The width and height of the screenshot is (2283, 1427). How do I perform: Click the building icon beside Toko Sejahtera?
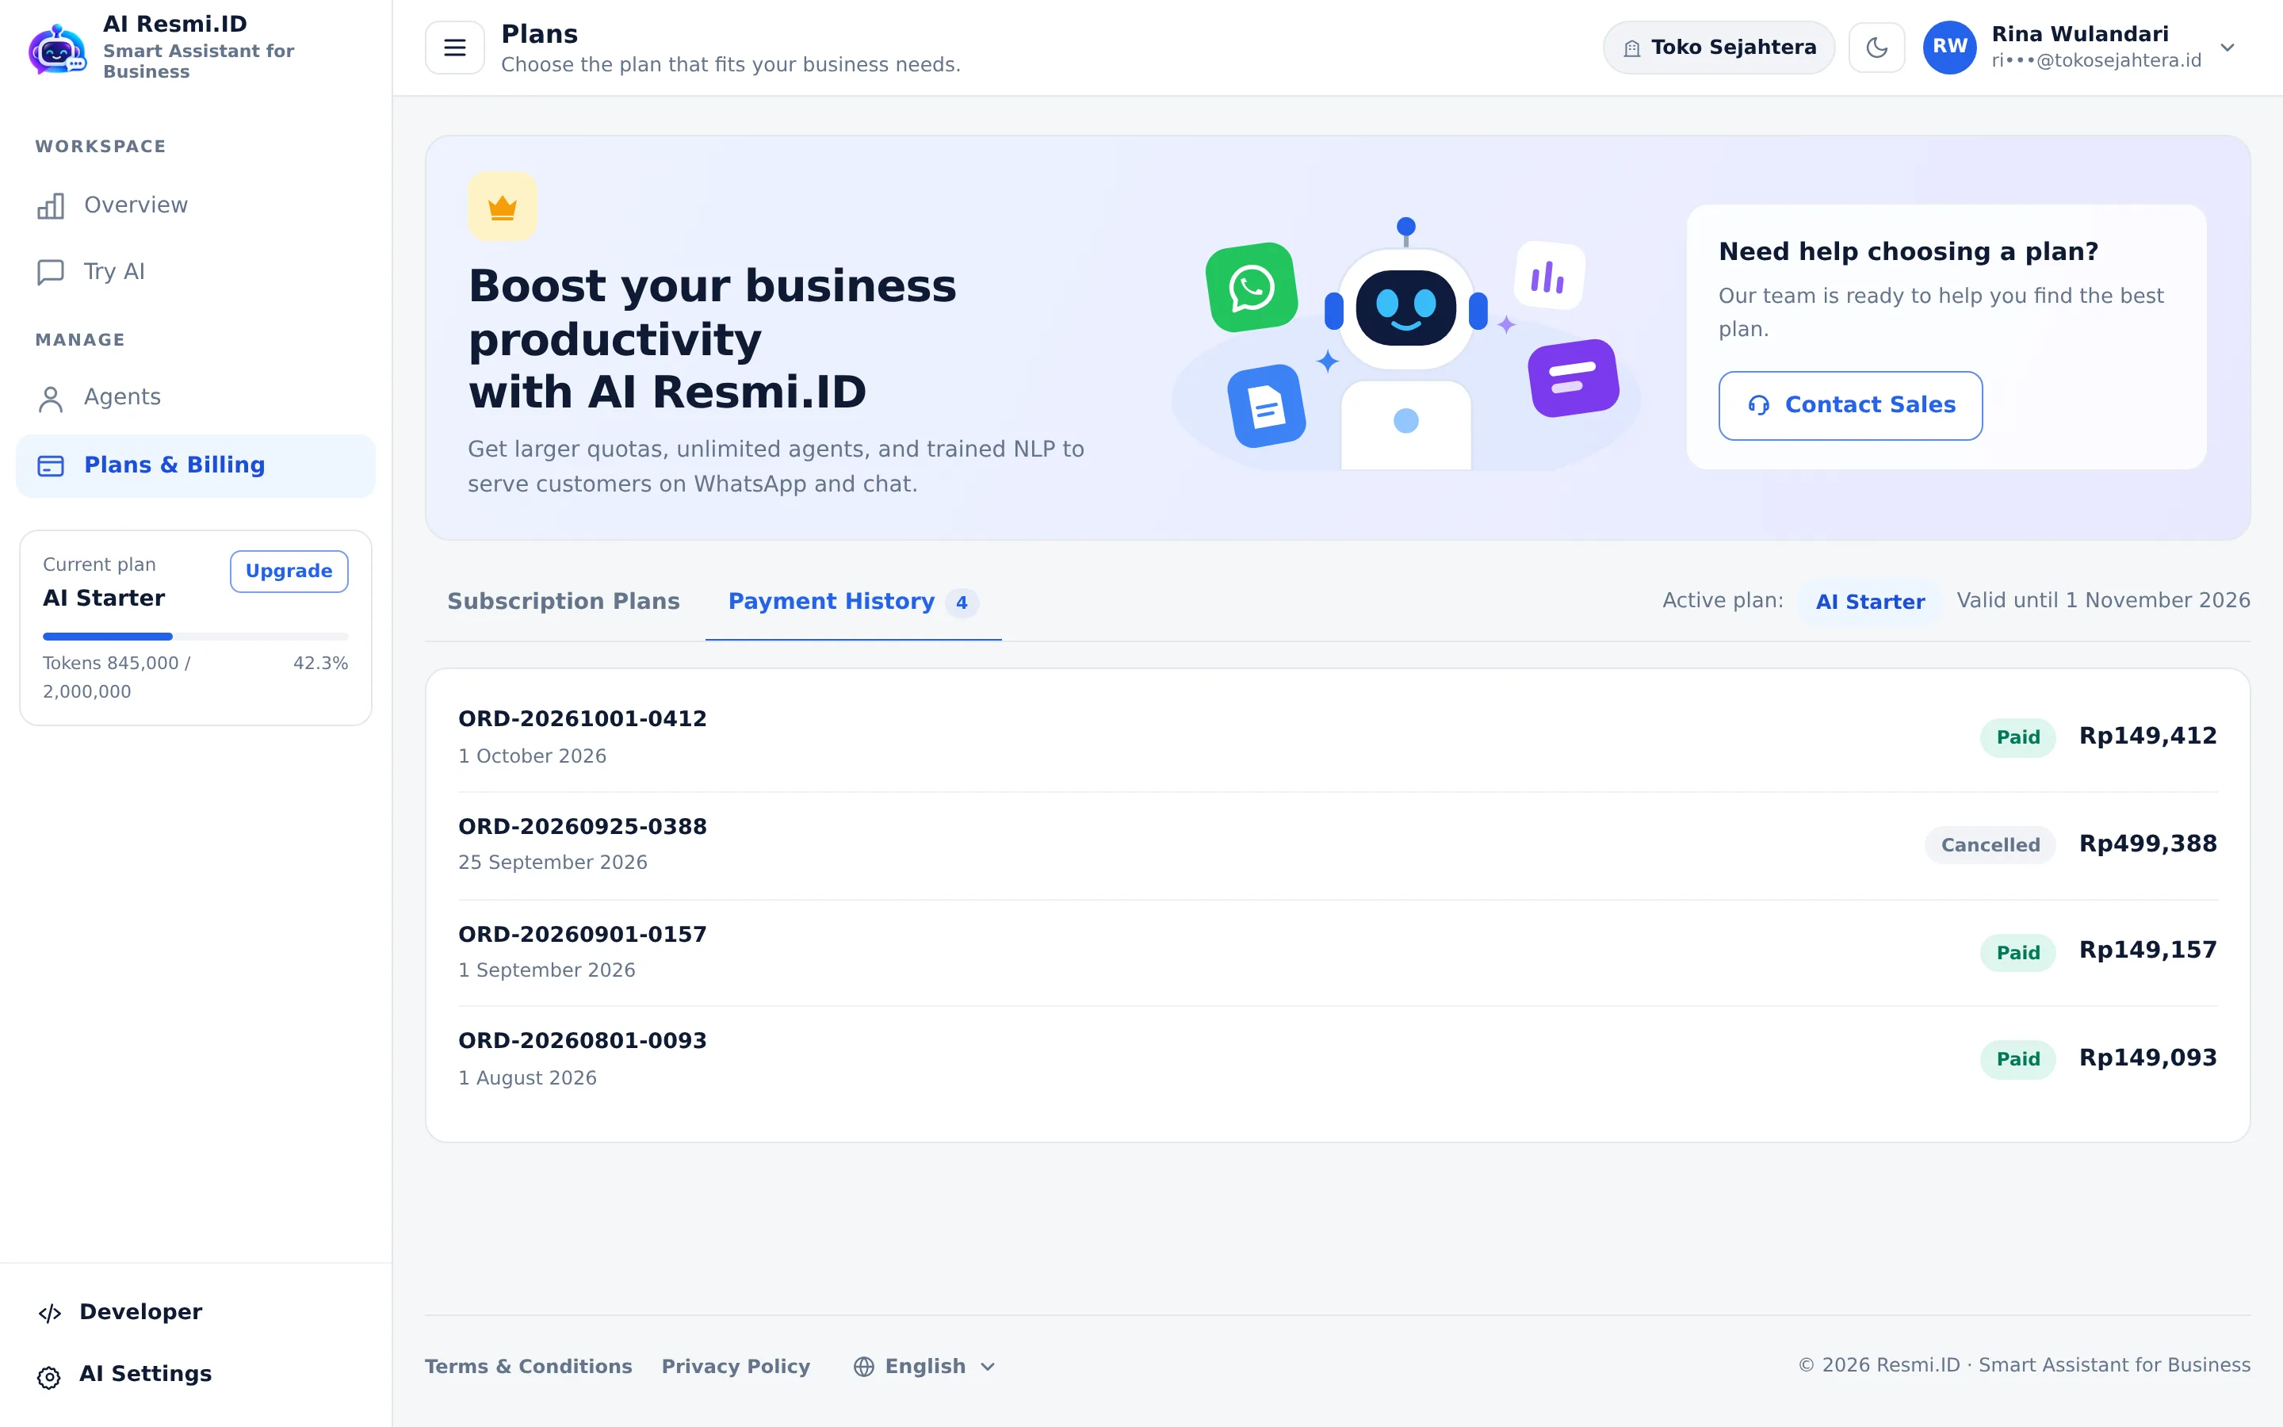point(1631,48)
